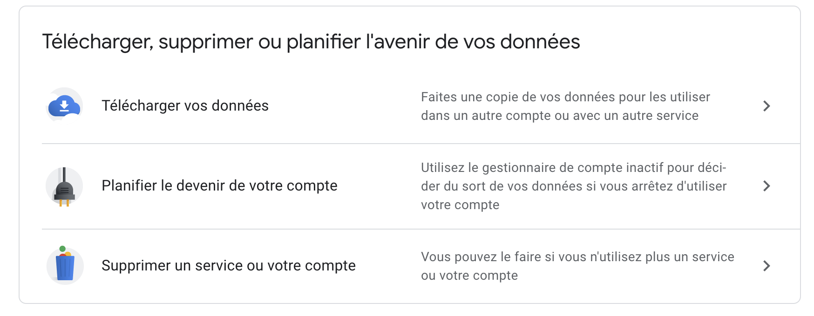Open 'Télécharger vos données'
The width and height of the screenshot is (814, 316).
pos(184,106)
